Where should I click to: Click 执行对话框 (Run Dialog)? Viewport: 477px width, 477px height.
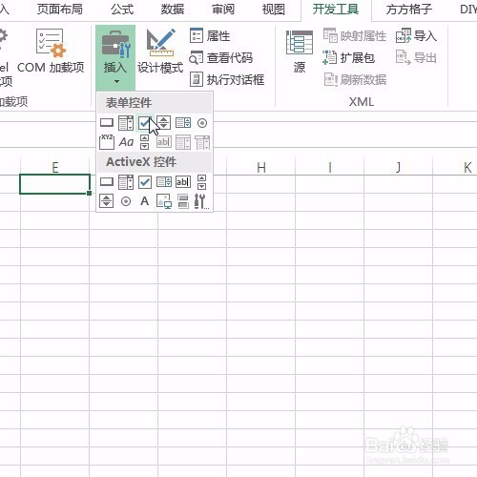227,79
